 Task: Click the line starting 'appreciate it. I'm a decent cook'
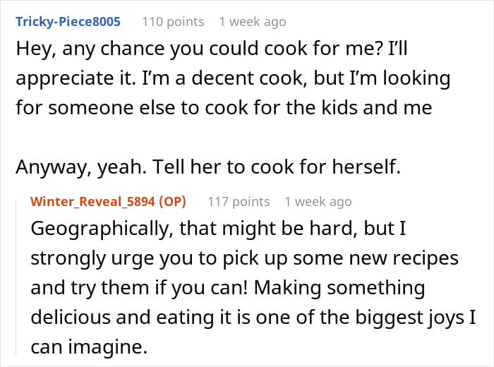click(x=233, y=78)
